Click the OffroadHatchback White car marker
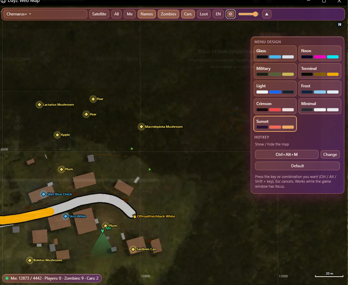Viewport: 348px width, 285px height. [134, 216]
